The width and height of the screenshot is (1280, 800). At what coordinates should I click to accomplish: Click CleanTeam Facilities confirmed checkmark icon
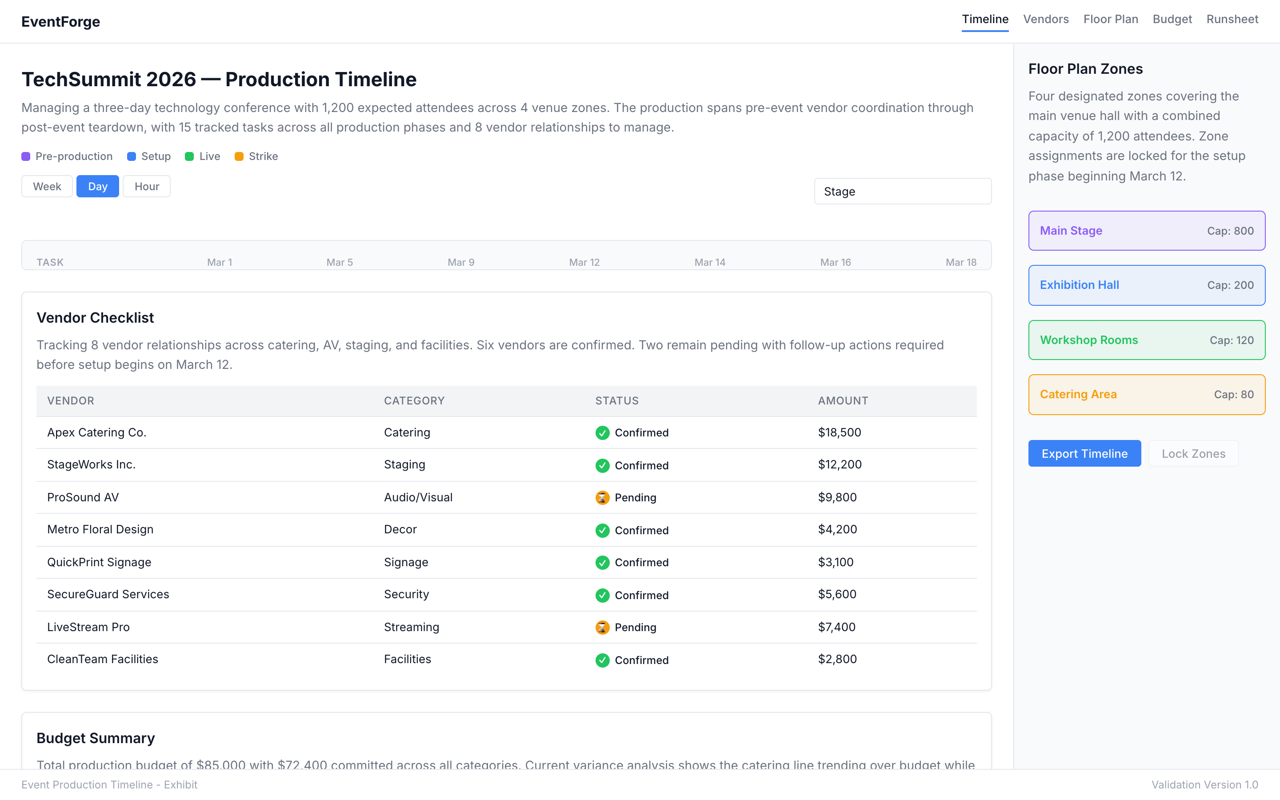(x=602, y=660)
